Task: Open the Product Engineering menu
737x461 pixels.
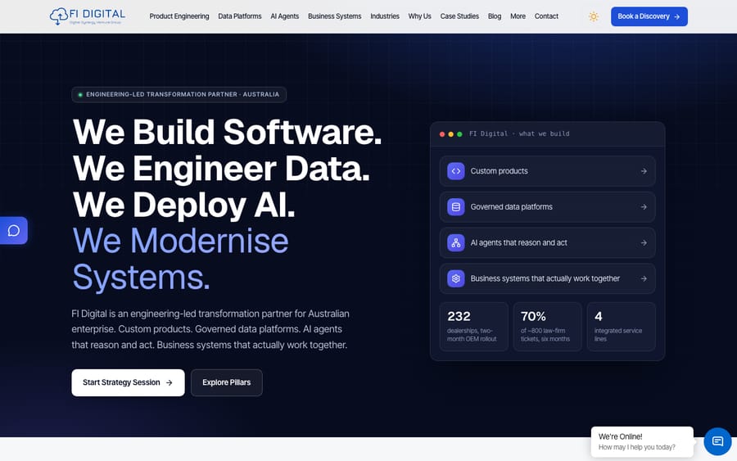Action: point(179,16)
